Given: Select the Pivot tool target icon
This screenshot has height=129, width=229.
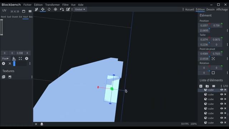Looking at the screenshot, I should [x=55, y=9].
